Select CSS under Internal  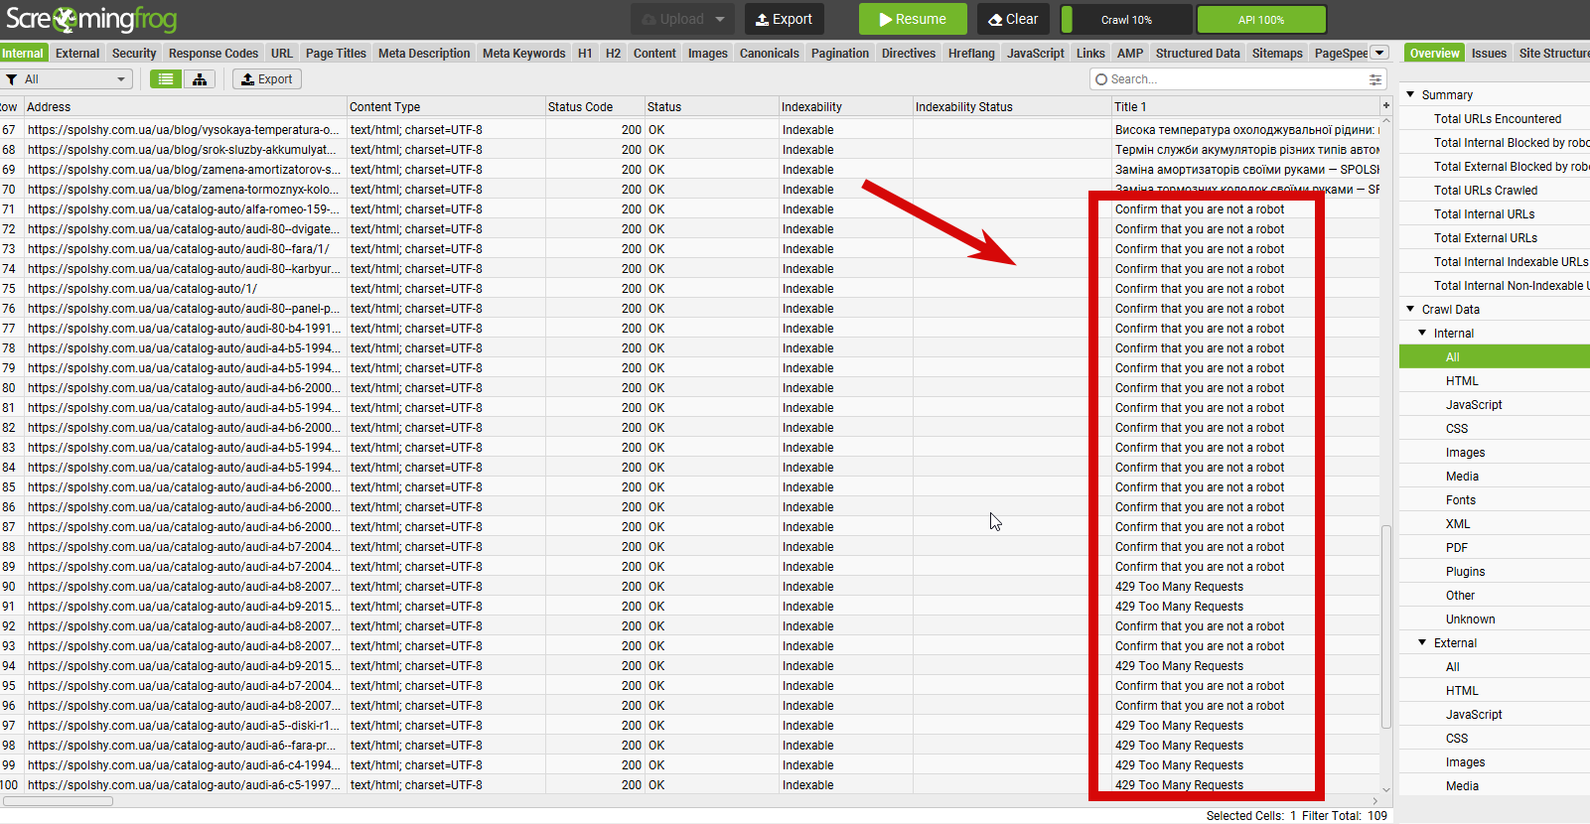pos(1457,428)
